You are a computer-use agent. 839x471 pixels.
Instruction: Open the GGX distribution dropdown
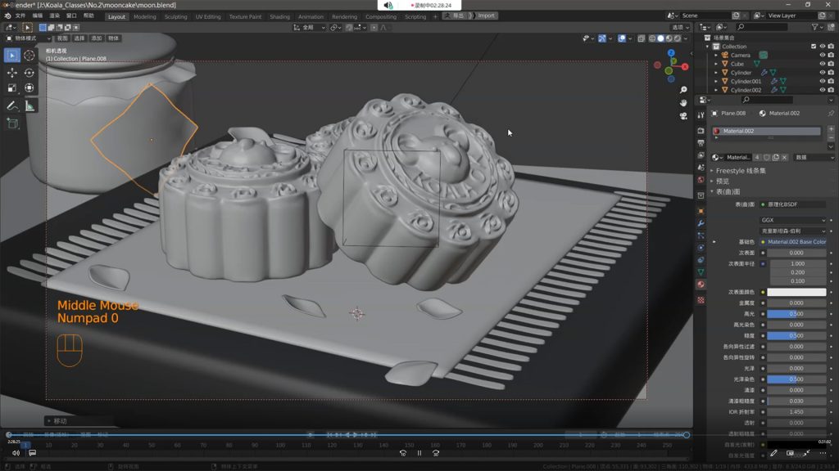click(x=793, y=220)
